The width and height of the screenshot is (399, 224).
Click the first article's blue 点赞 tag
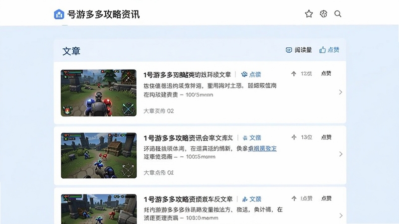click(x=255, y=74)
